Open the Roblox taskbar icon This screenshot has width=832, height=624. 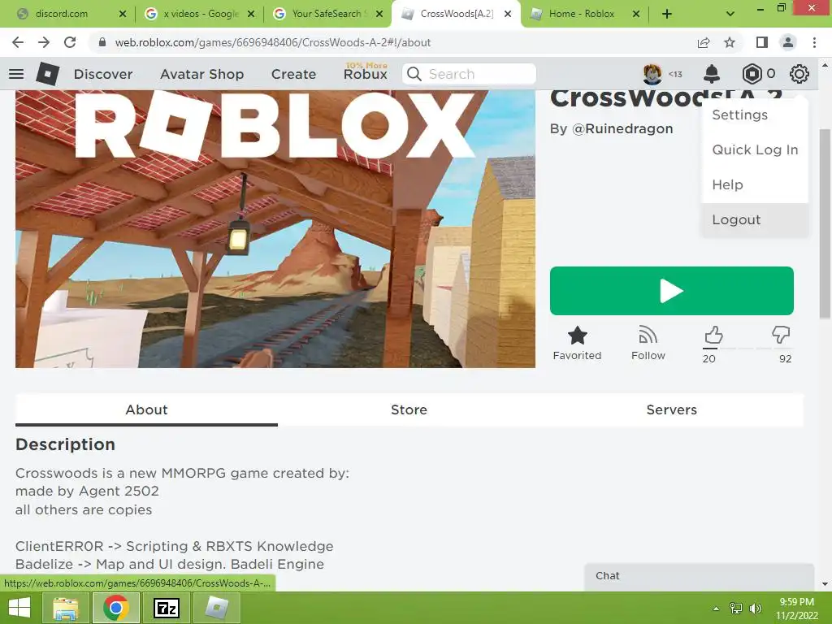click(x=216, y=608)
